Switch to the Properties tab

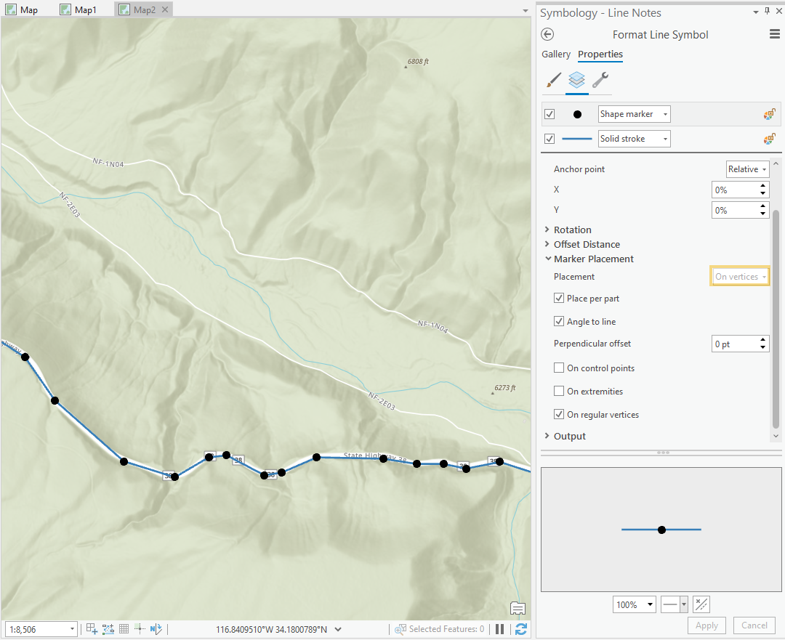point(600,54)
